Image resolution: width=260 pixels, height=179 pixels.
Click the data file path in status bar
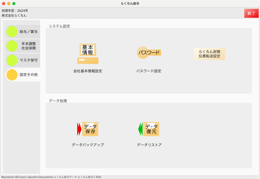tap(51, 177)
